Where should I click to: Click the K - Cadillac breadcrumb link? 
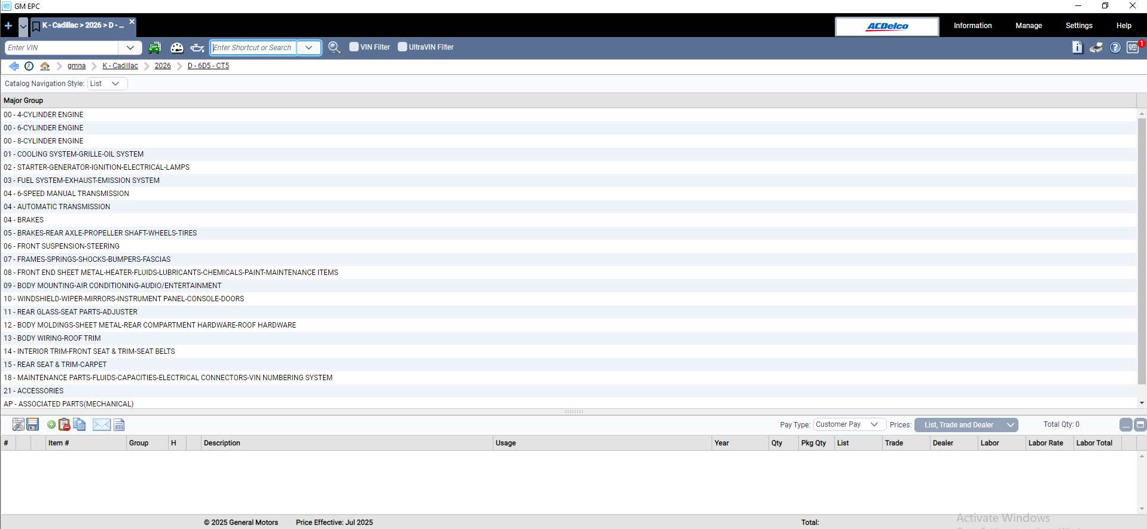click(120, 66)
